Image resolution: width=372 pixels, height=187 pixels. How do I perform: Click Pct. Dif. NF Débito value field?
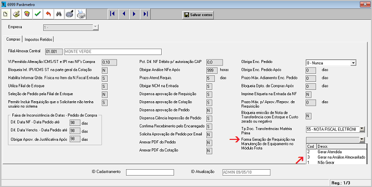(214, 62)
